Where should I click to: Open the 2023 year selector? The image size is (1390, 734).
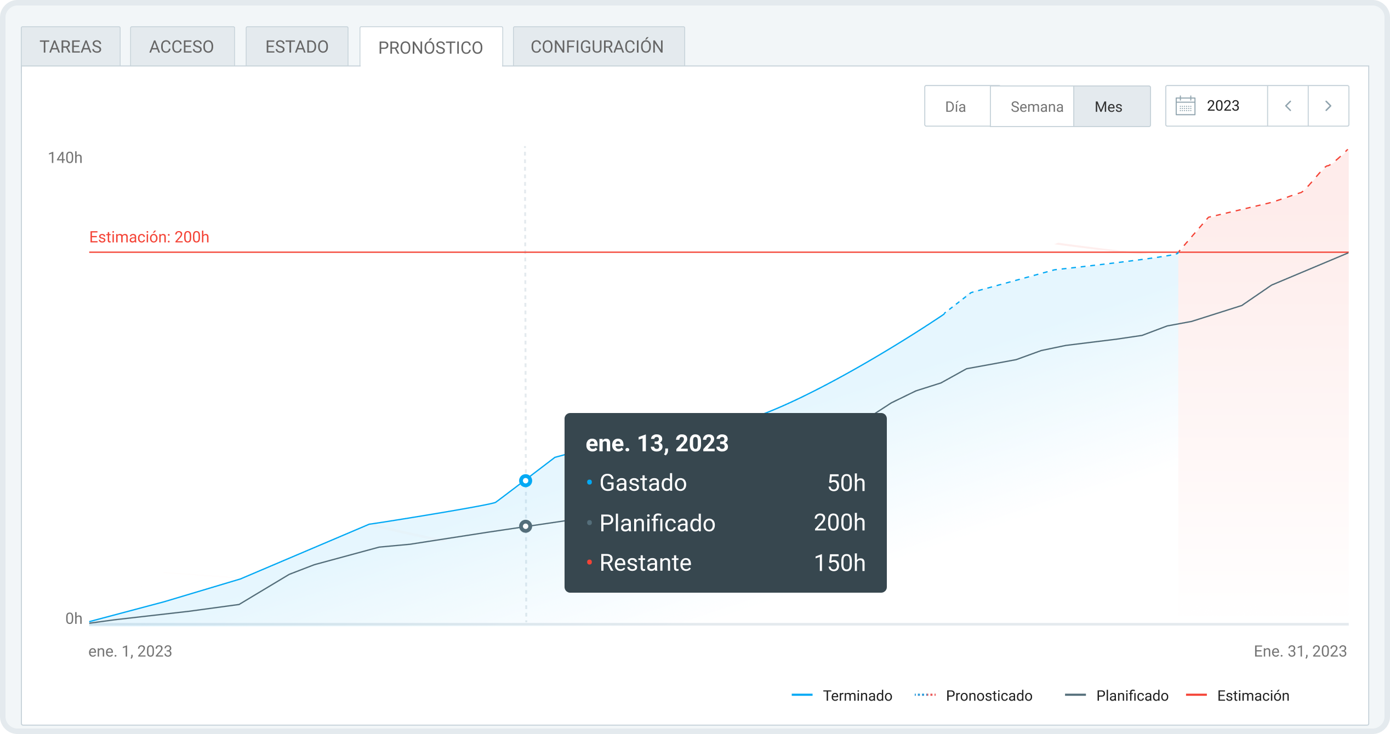1221,106
